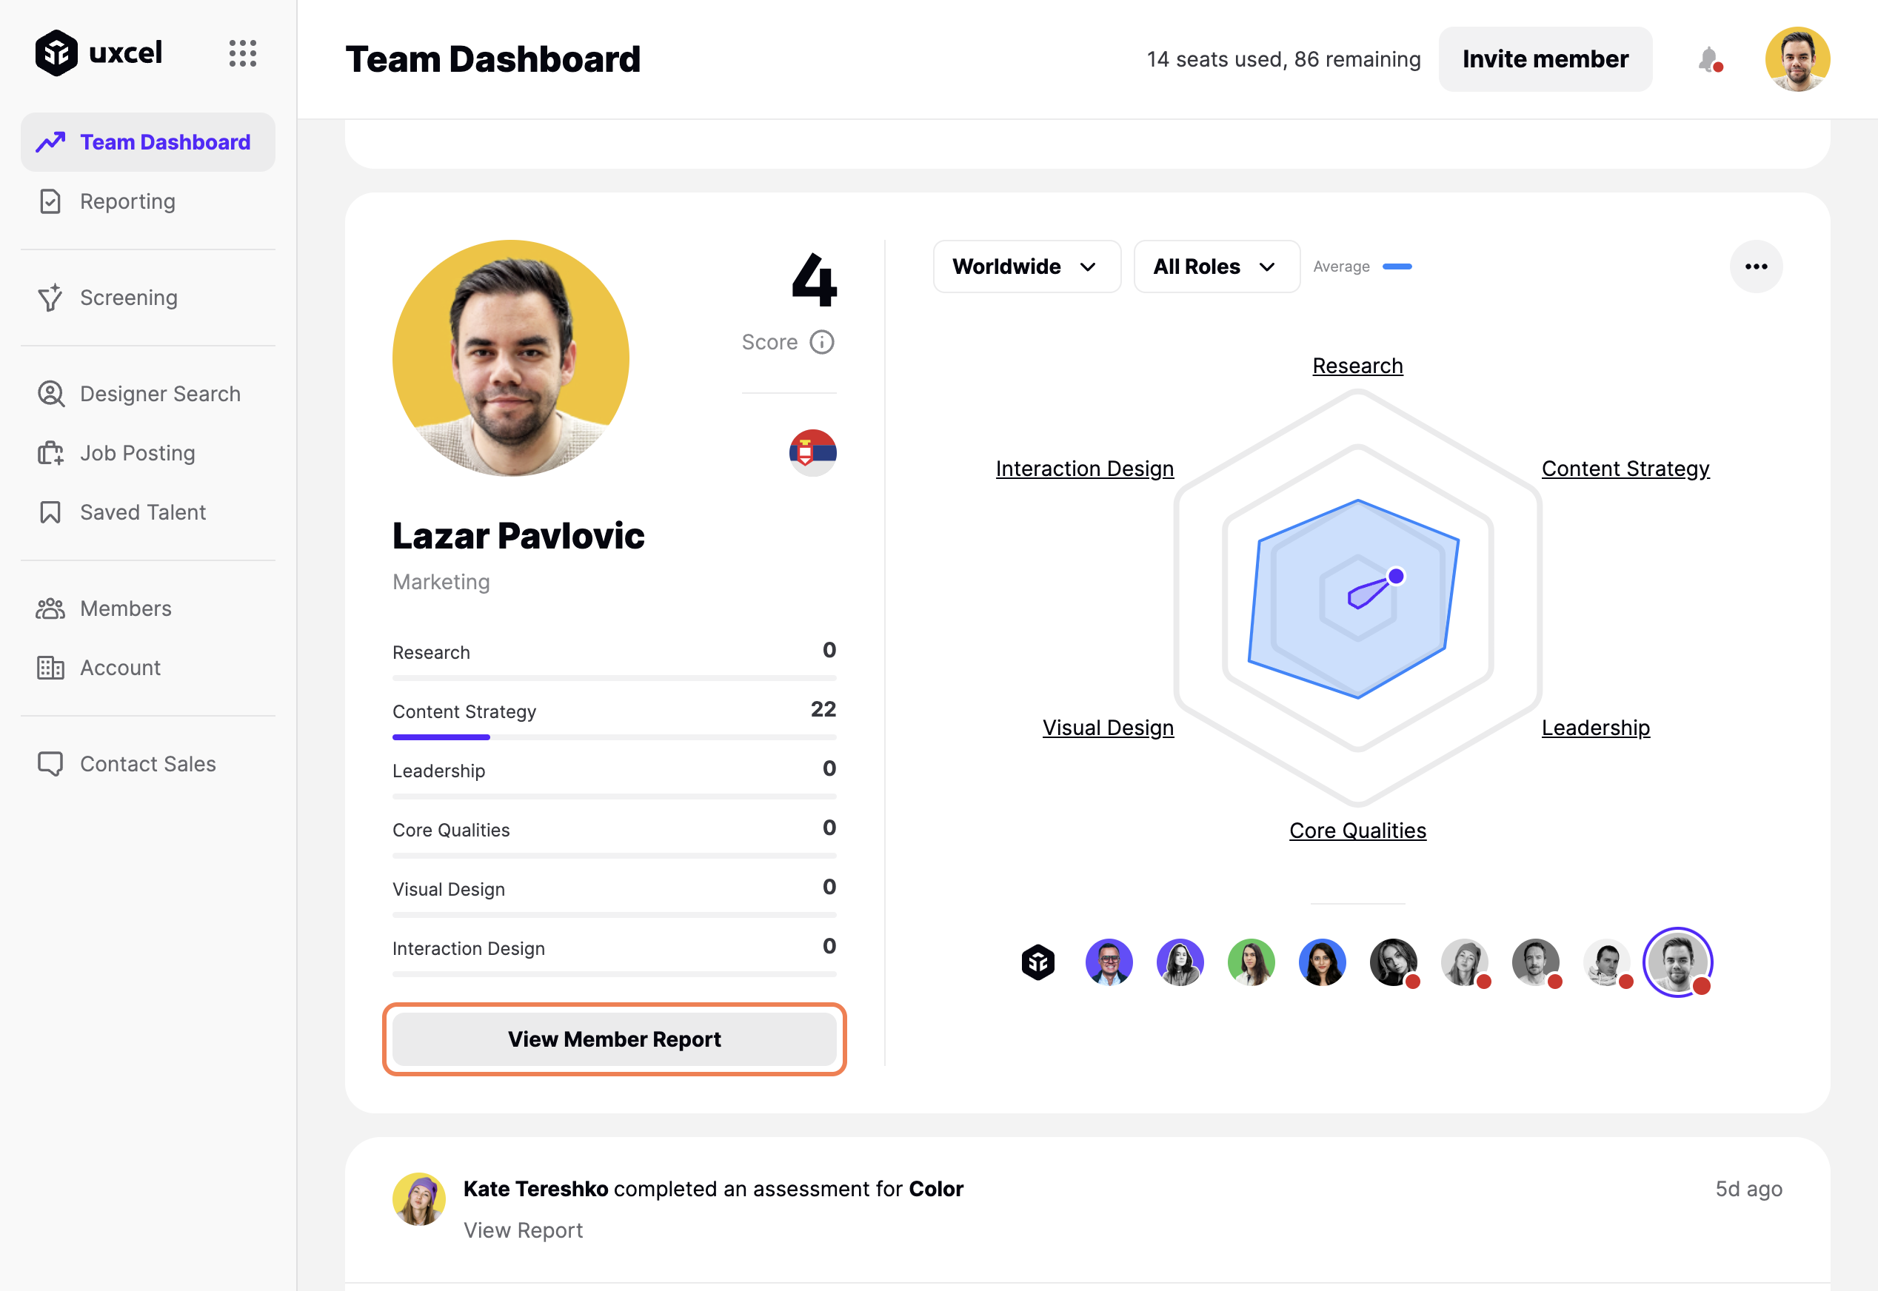This screenshot has height=1291, width=1878.
Task: Click the Marketing role label
Action: tap(441, 582)
